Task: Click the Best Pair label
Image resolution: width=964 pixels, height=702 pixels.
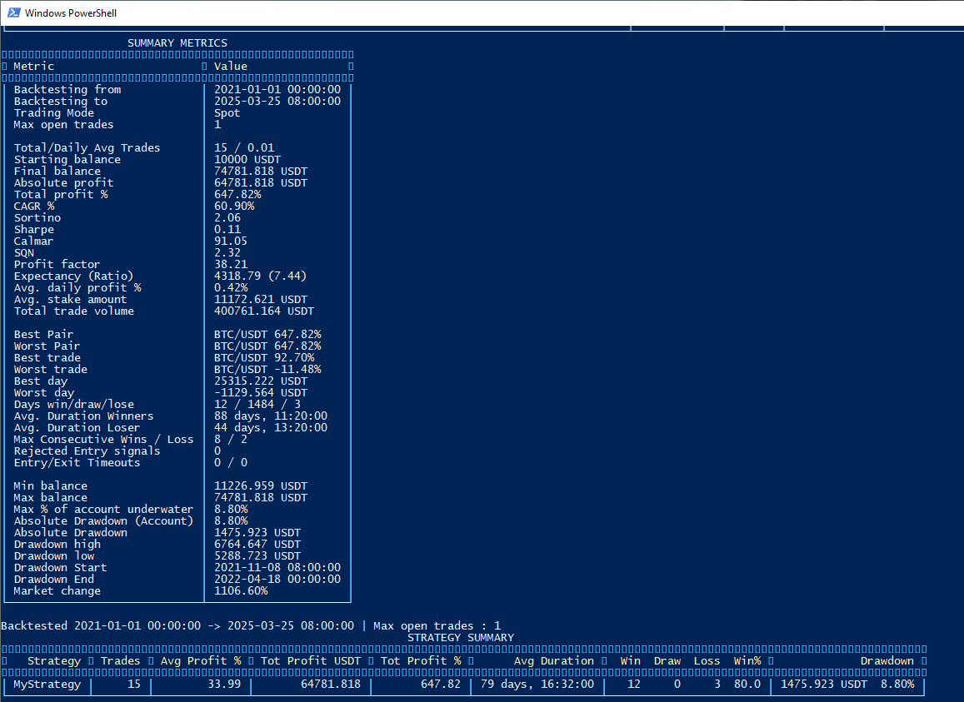Action: click(43, 335)
